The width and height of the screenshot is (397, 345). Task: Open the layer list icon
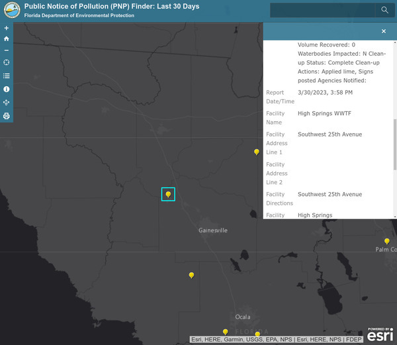pos(7,75)
